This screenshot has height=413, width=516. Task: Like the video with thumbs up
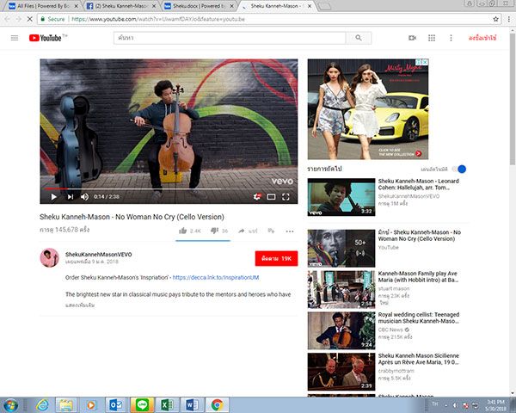183,231
